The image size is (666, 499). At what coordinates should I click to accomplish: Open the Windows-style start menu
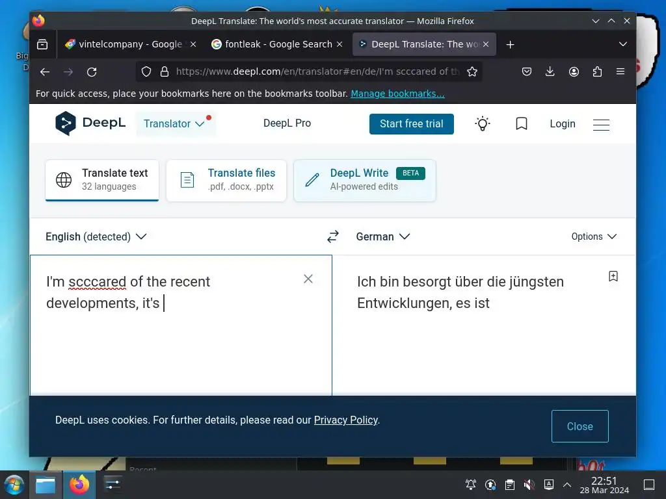pos(14,485)
